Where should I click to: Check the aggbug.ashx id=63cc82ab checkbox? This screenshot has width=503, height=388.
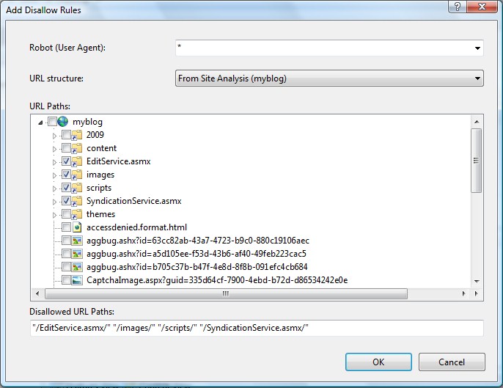pos(66,241)
